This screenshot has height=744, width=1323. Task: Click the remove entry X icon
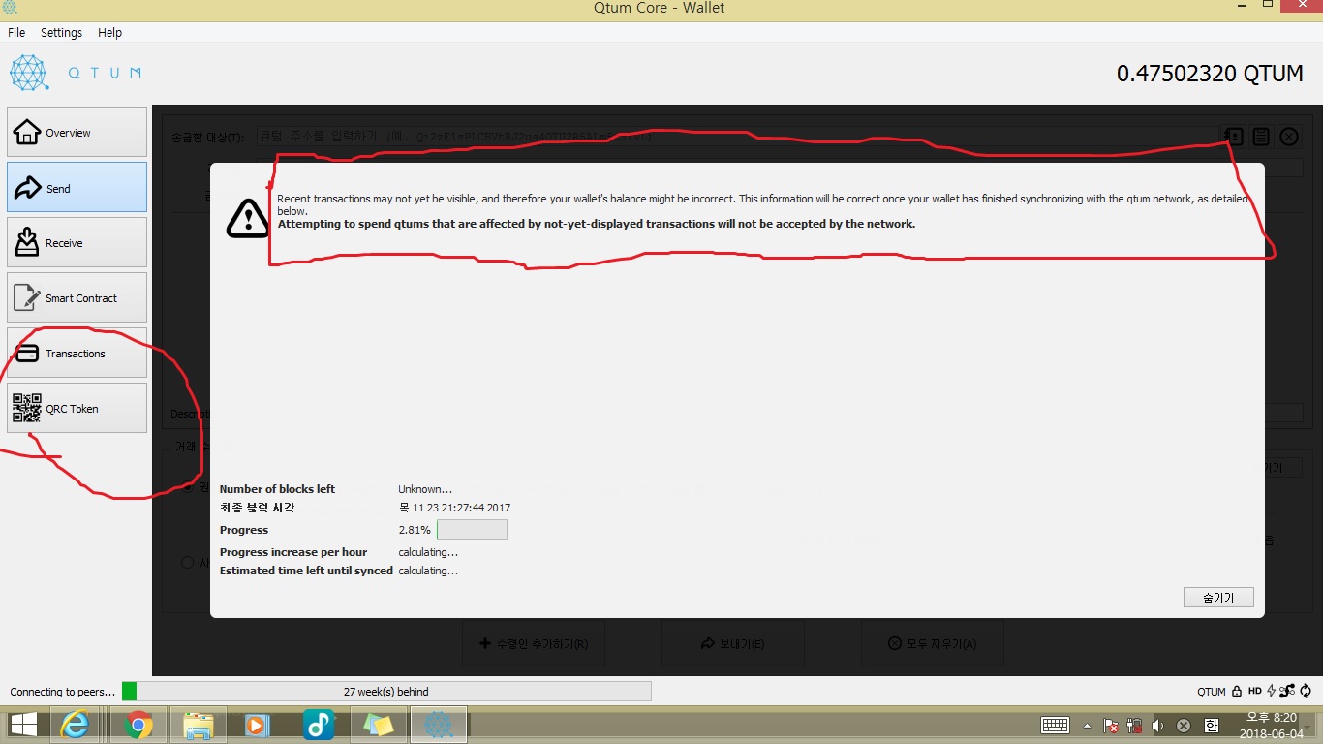pos(1289,137)
